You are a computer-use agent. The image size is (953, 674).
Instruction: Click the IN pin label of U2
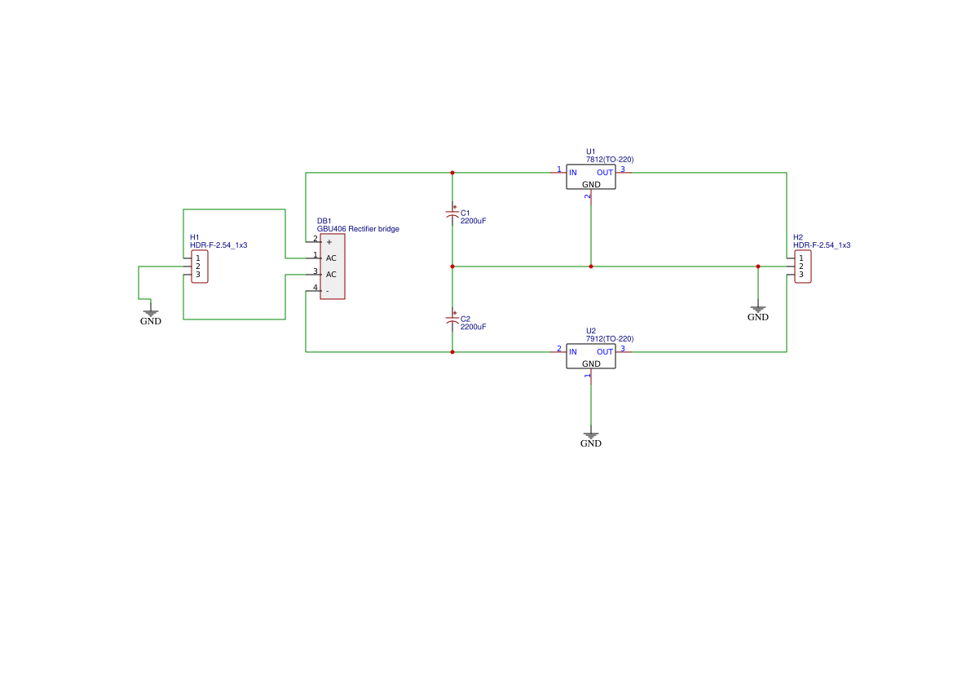(572, 352)
